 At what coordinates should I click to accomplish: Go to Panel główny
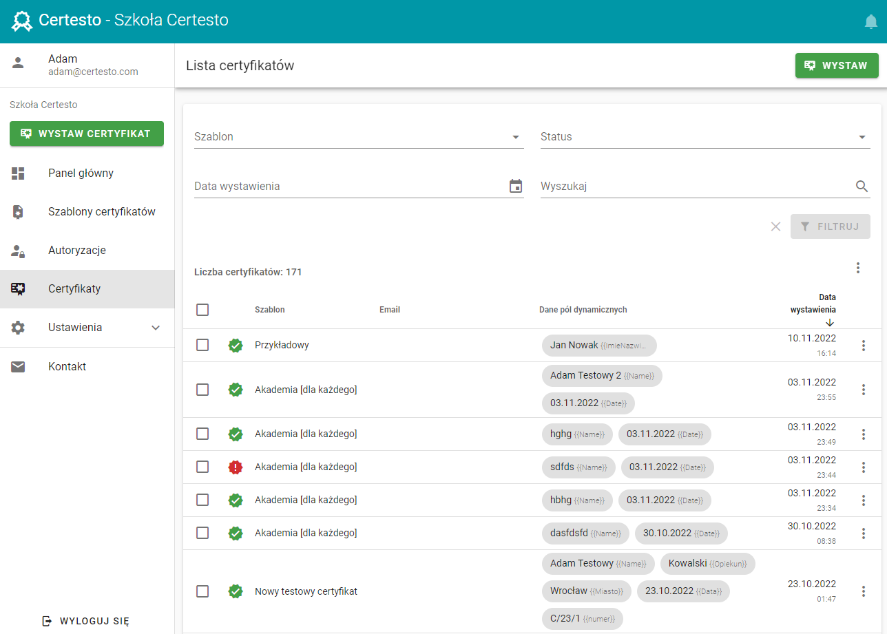87,173
